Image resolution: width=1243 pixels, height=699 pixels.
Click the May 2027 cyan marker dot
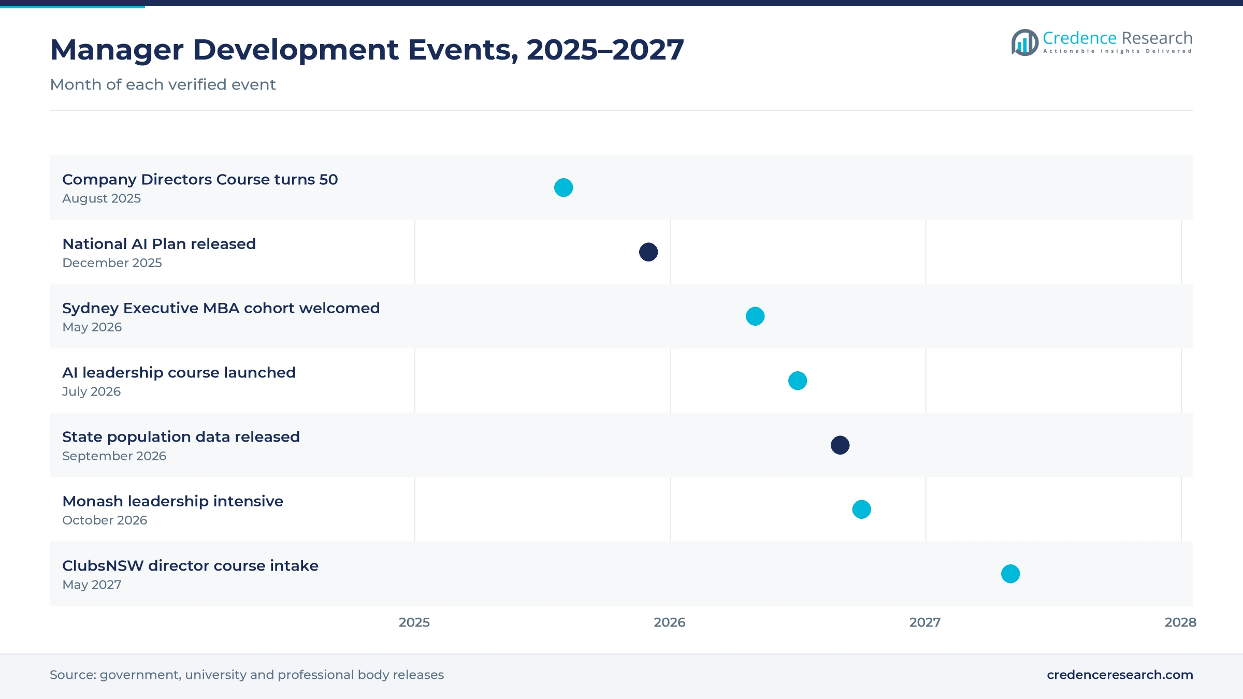tap(1010, 574)
